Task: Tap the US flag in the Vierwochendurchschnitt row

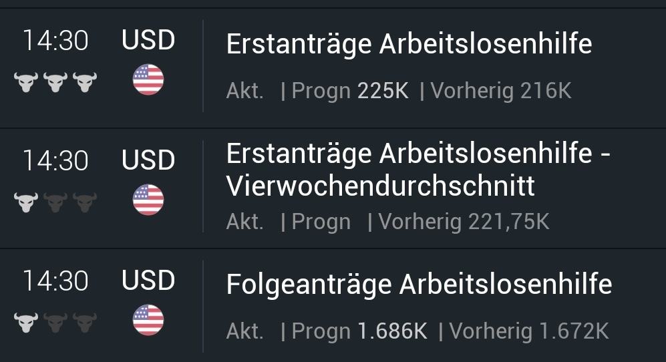Action: pyautogui.click(x=148, y=200)
